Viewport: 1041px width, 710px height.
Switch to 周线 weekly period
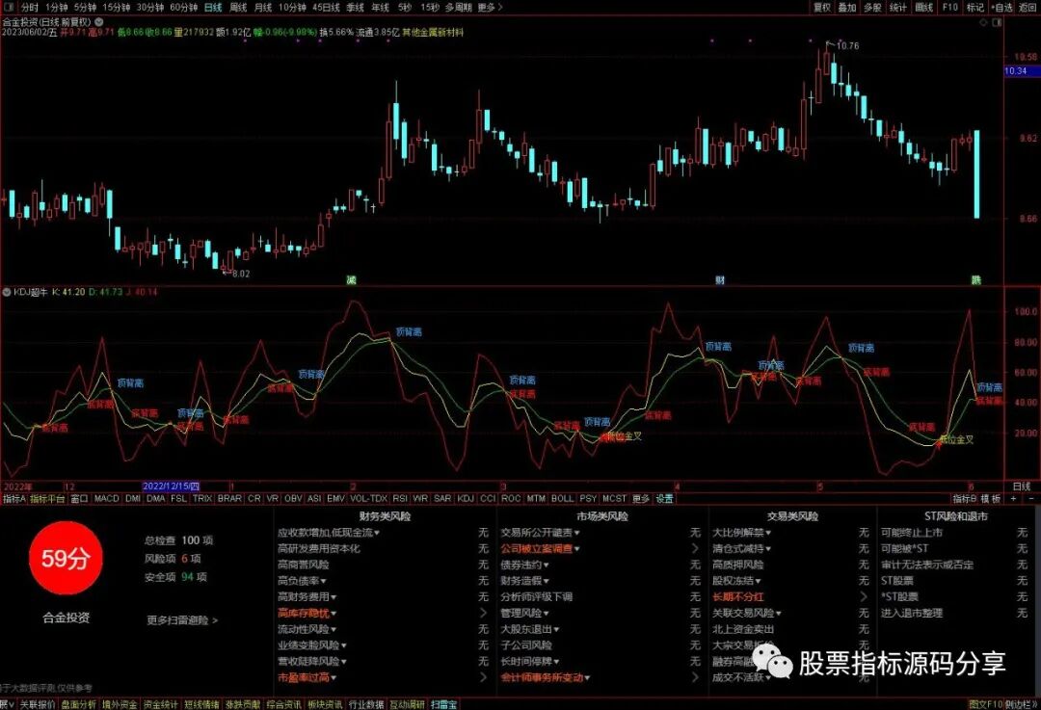point(238,8)
